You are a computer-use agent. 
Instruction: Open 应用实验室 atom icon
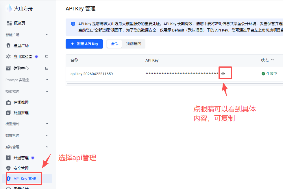tap(9, 57)
